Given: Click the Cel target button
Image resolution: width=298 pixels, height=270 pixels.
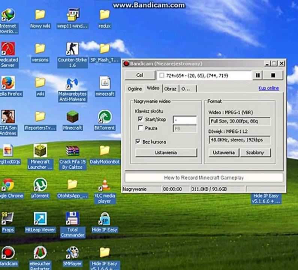Looking at the screenshot, I should point(140,75).
